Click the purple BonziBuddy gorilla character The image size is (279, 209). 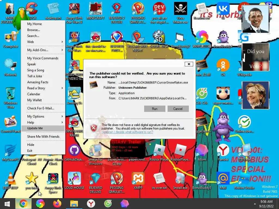click(x=223, y=127)
